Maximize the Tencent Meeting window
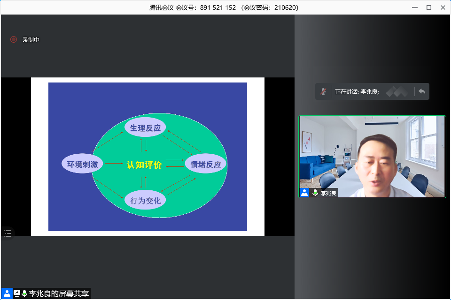 [428, 7]
